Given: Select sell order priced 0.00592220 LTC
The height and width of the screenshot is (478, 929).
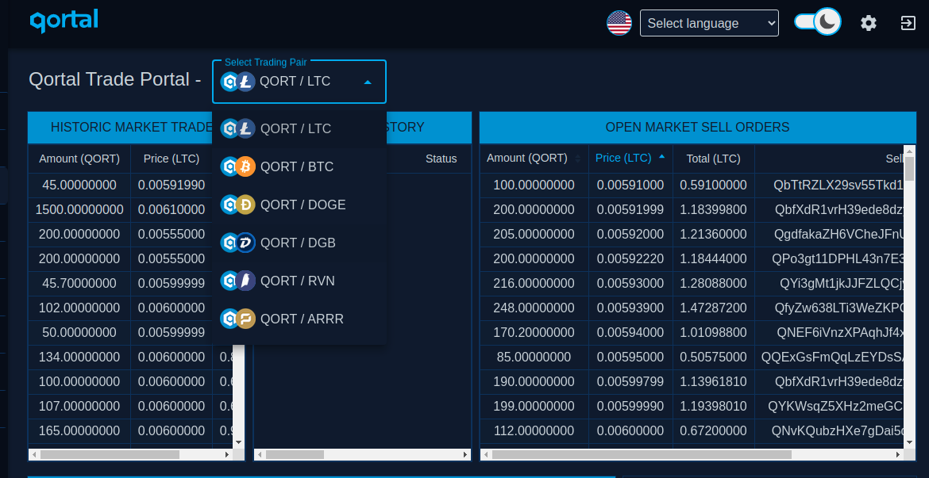Looking at the screenshot, I should pyautogui.click(x=692, y=259).
